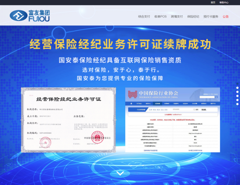
Task: Open the 收单POS navigation item
Action: (x=160, y=17)
